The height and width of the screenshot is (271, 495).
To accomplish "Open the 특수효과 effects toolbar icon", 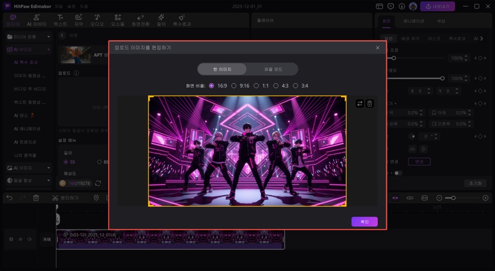I will tap(181, 20).
